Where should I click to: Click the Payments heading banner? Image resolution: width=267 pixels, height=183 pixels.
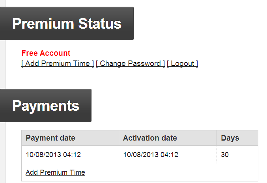46,106
